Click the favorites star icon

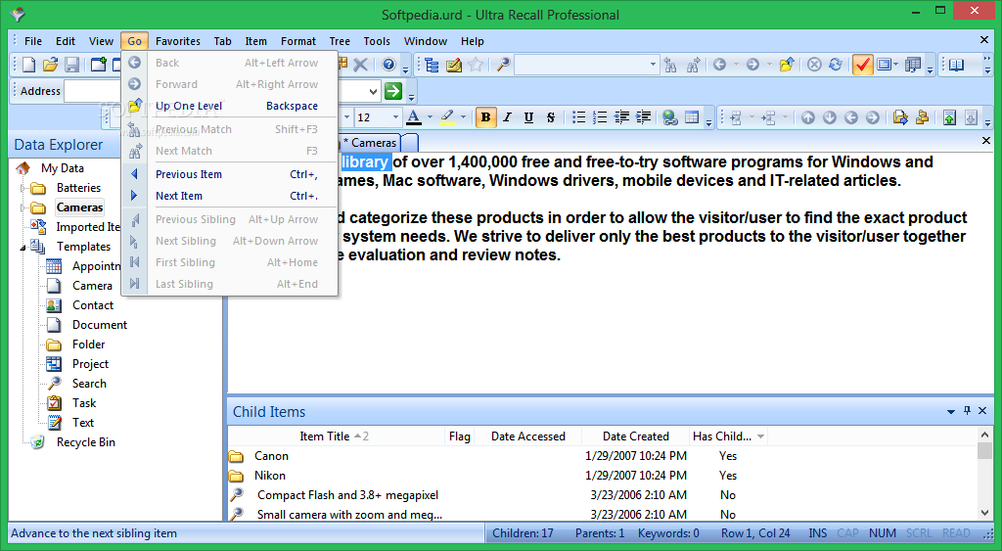pyautogui.click(x=476, y=65)
